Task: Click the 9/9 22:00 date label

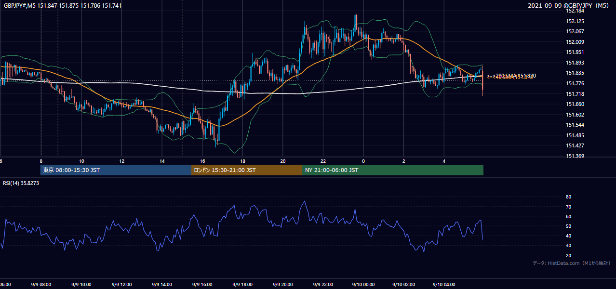Action: click(323, 285)
